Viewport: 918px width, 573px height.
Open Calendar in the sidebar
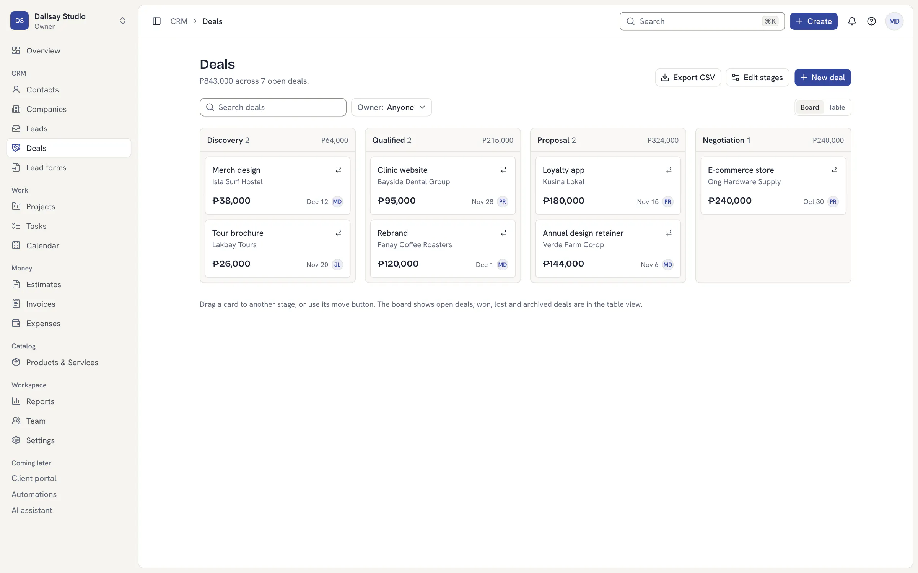coord(69,246)
